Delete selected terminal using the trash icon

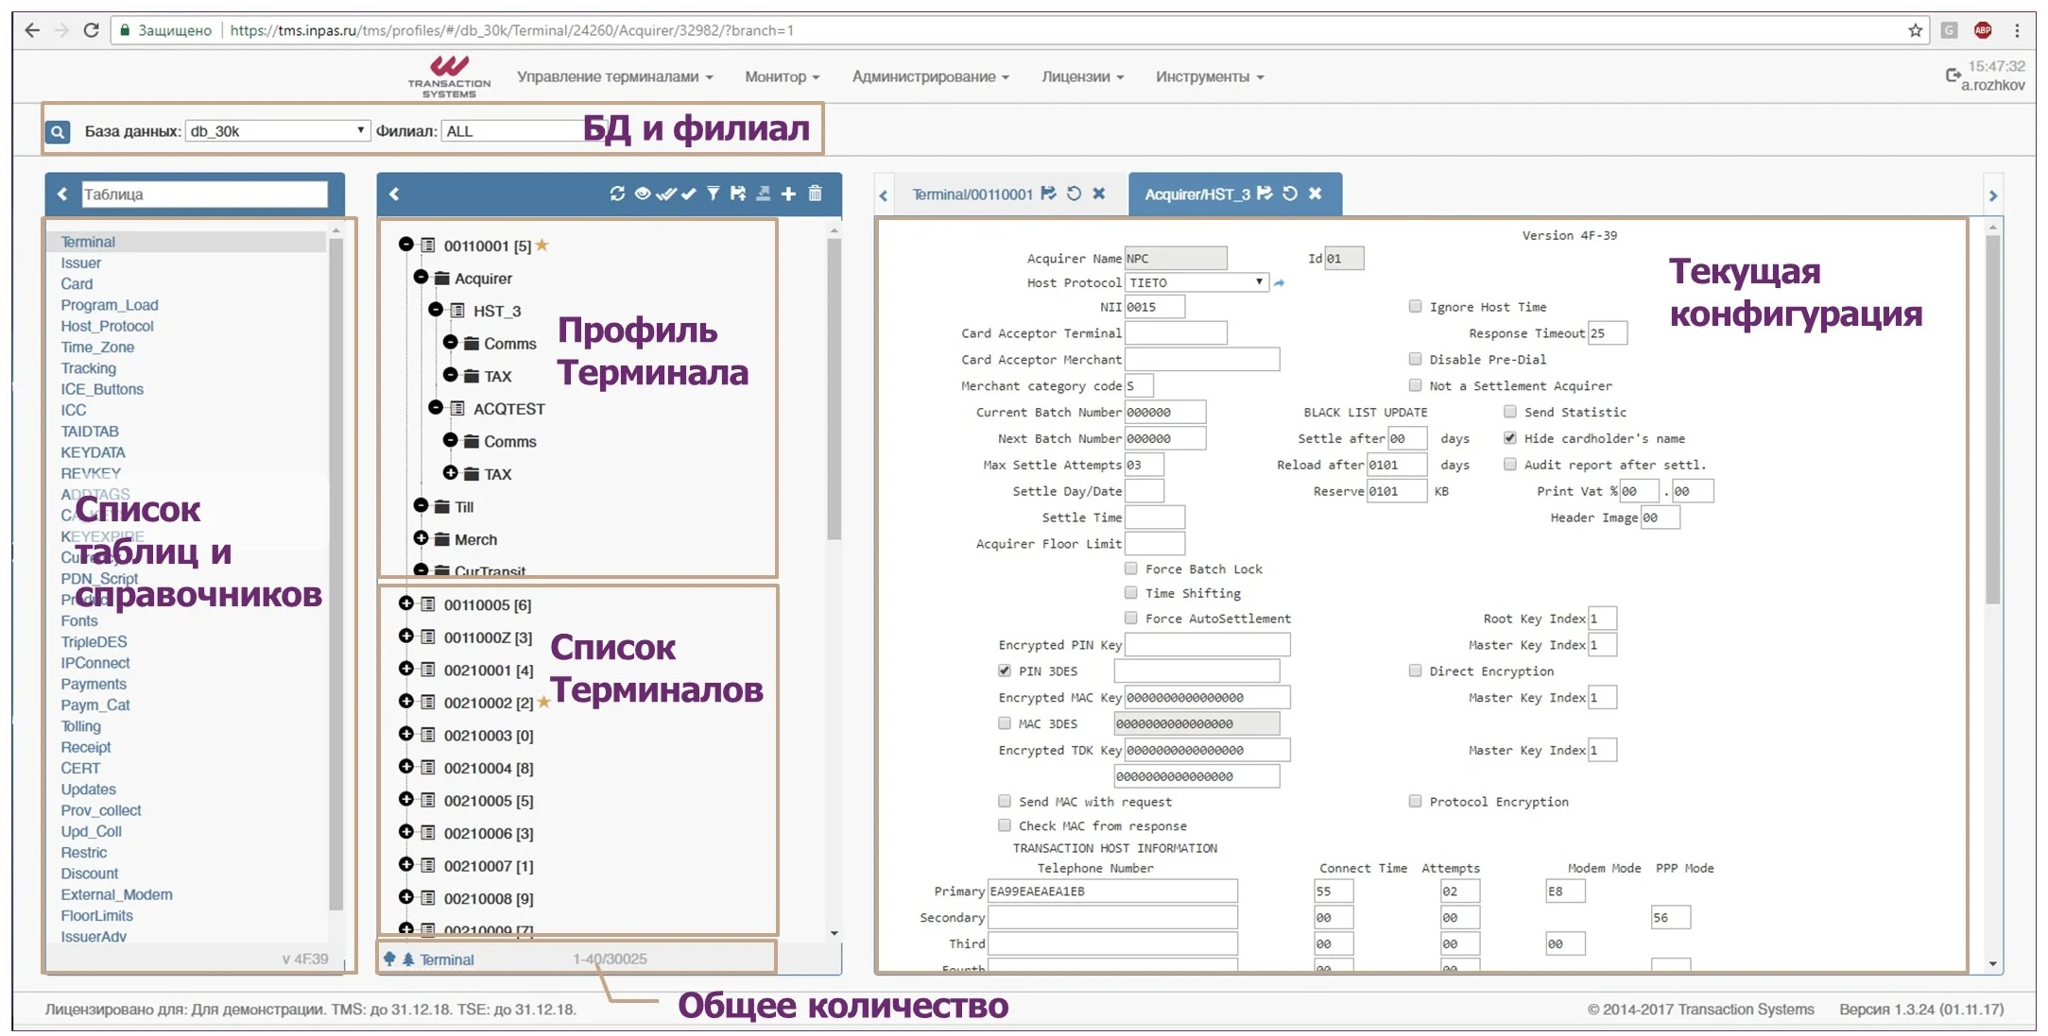pos(817,195)
